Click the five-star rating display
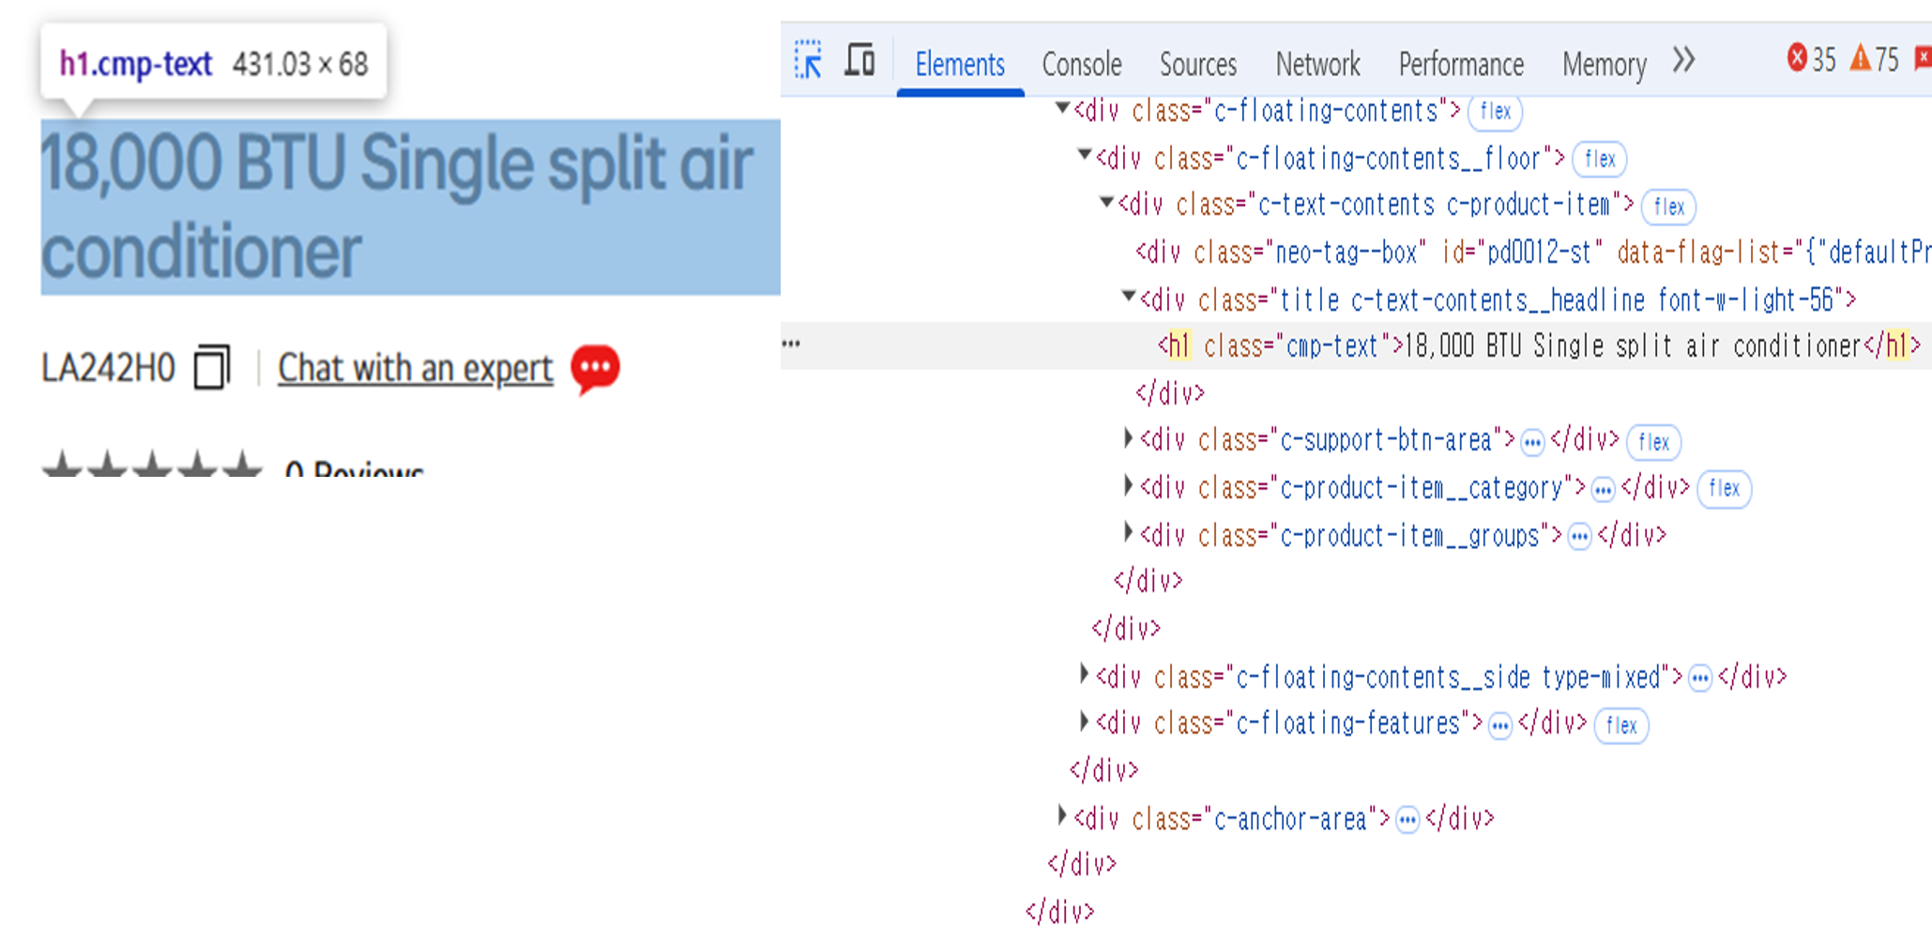This screenshot has width=1932, height=932. point(152,466)
